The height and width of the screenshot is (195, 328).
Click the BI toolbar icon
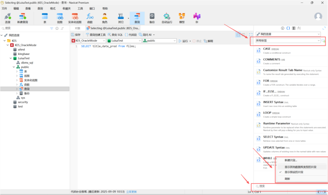coord(197,18)
